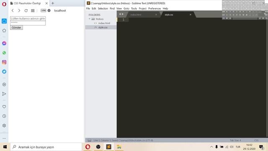The width and height of the screenshot is (268, 151).
Task: Open the player icon in Opera sidebar
Action: coord(4,84)
